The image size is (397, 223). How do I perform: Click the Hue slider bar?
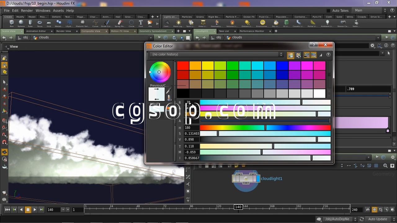pyautogui.click(x=265, y=128)
